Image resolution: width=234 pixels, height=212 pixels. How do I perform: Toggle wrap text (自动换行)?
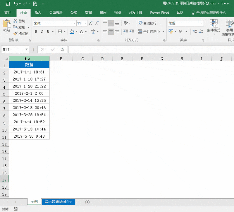tap(147, 23)
